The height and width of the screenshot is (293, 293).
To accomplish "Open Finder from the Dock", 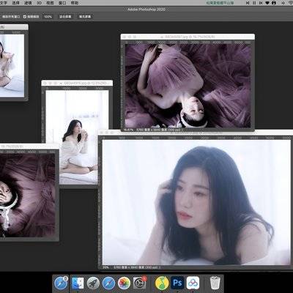I will coord(78,283).
